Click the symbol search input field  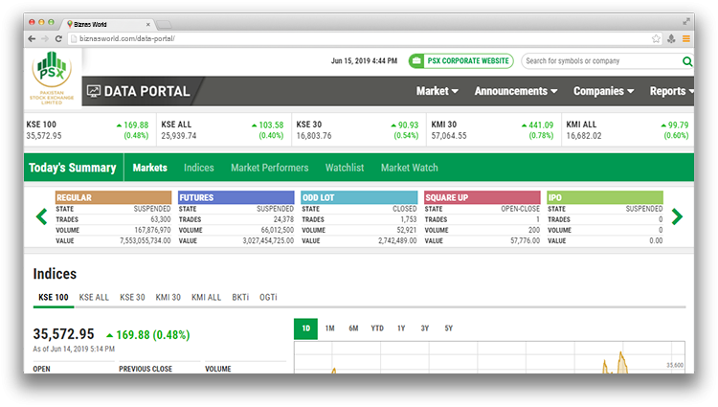point(600,61)
